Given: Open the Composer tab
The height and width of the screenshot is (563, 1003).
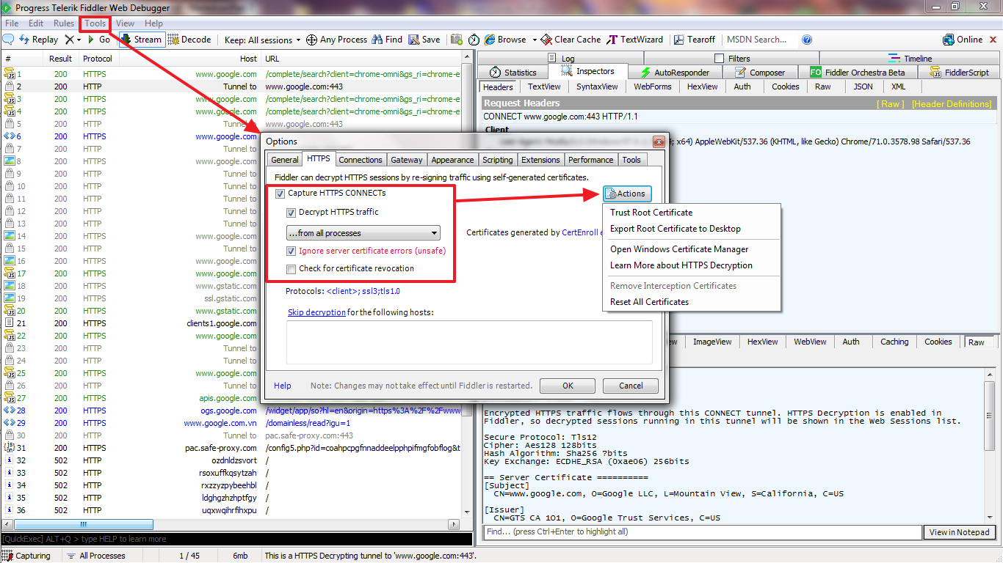Looking at the screenshot, I should 760,73.
